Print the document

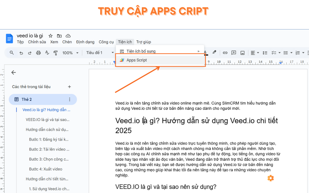tap(38, 53)
